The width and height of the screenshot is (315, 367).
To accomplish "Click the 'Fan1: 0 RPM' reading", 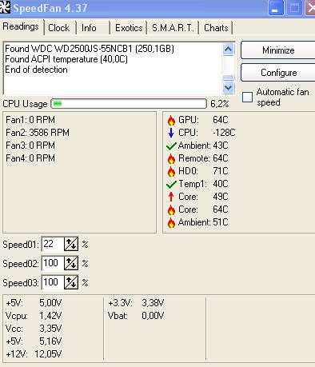I will 30,120.
